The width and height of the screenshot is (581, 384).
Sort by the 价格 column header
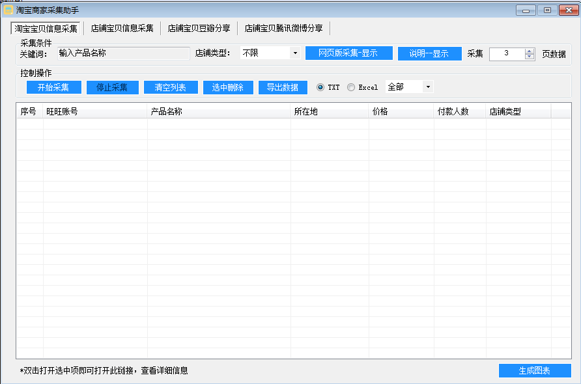coord(401,111)
